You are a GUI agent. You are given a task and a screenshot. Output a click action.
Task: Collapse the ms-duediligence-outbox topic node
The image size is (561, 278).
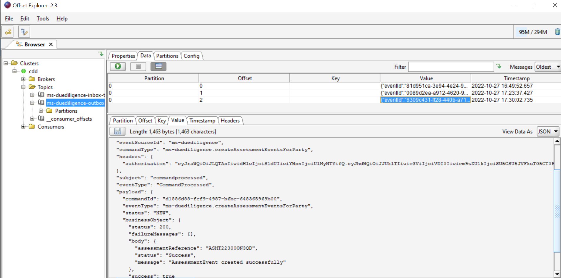point(32,103)
